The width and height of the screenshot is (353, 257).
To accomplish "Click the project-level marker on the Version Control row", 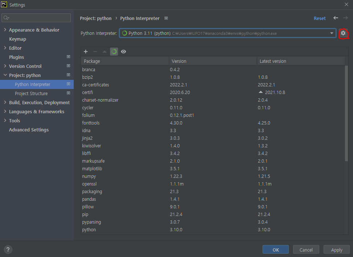I will pos(68,66).
